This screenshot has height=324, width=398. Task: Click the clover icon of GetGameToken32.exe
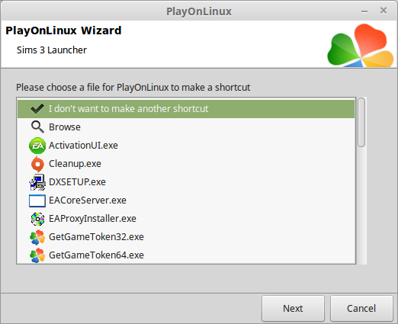click(x=37, y=237)
